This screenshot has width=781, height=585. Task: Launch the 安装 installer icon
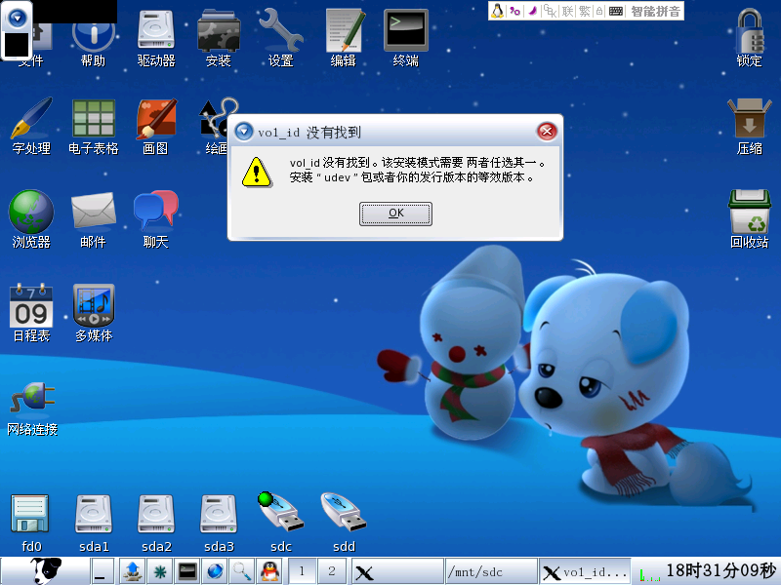point(219,37)
